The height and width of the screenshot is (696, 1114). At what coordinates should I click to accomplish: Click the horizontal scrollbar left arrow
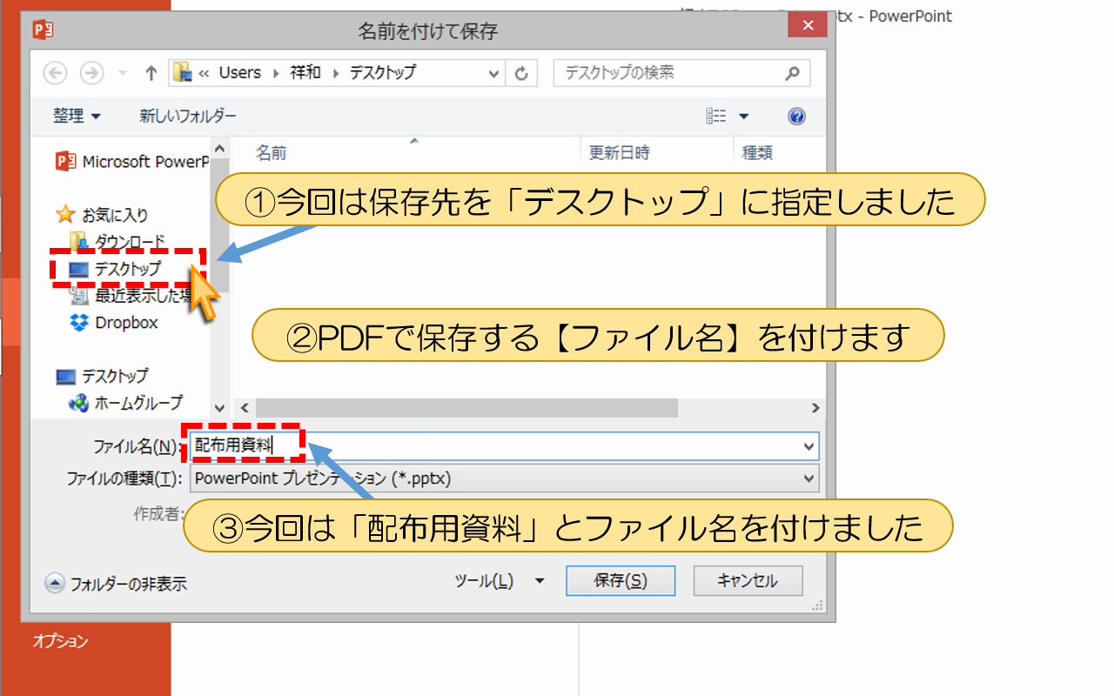[244, 408]
